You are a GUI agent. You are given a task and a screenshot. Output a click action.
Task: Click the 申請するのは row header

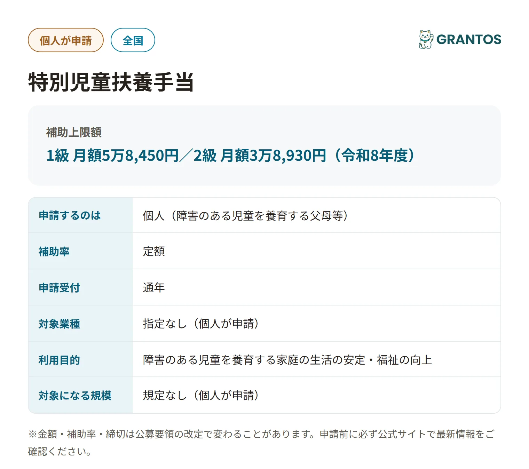[80, 215]
